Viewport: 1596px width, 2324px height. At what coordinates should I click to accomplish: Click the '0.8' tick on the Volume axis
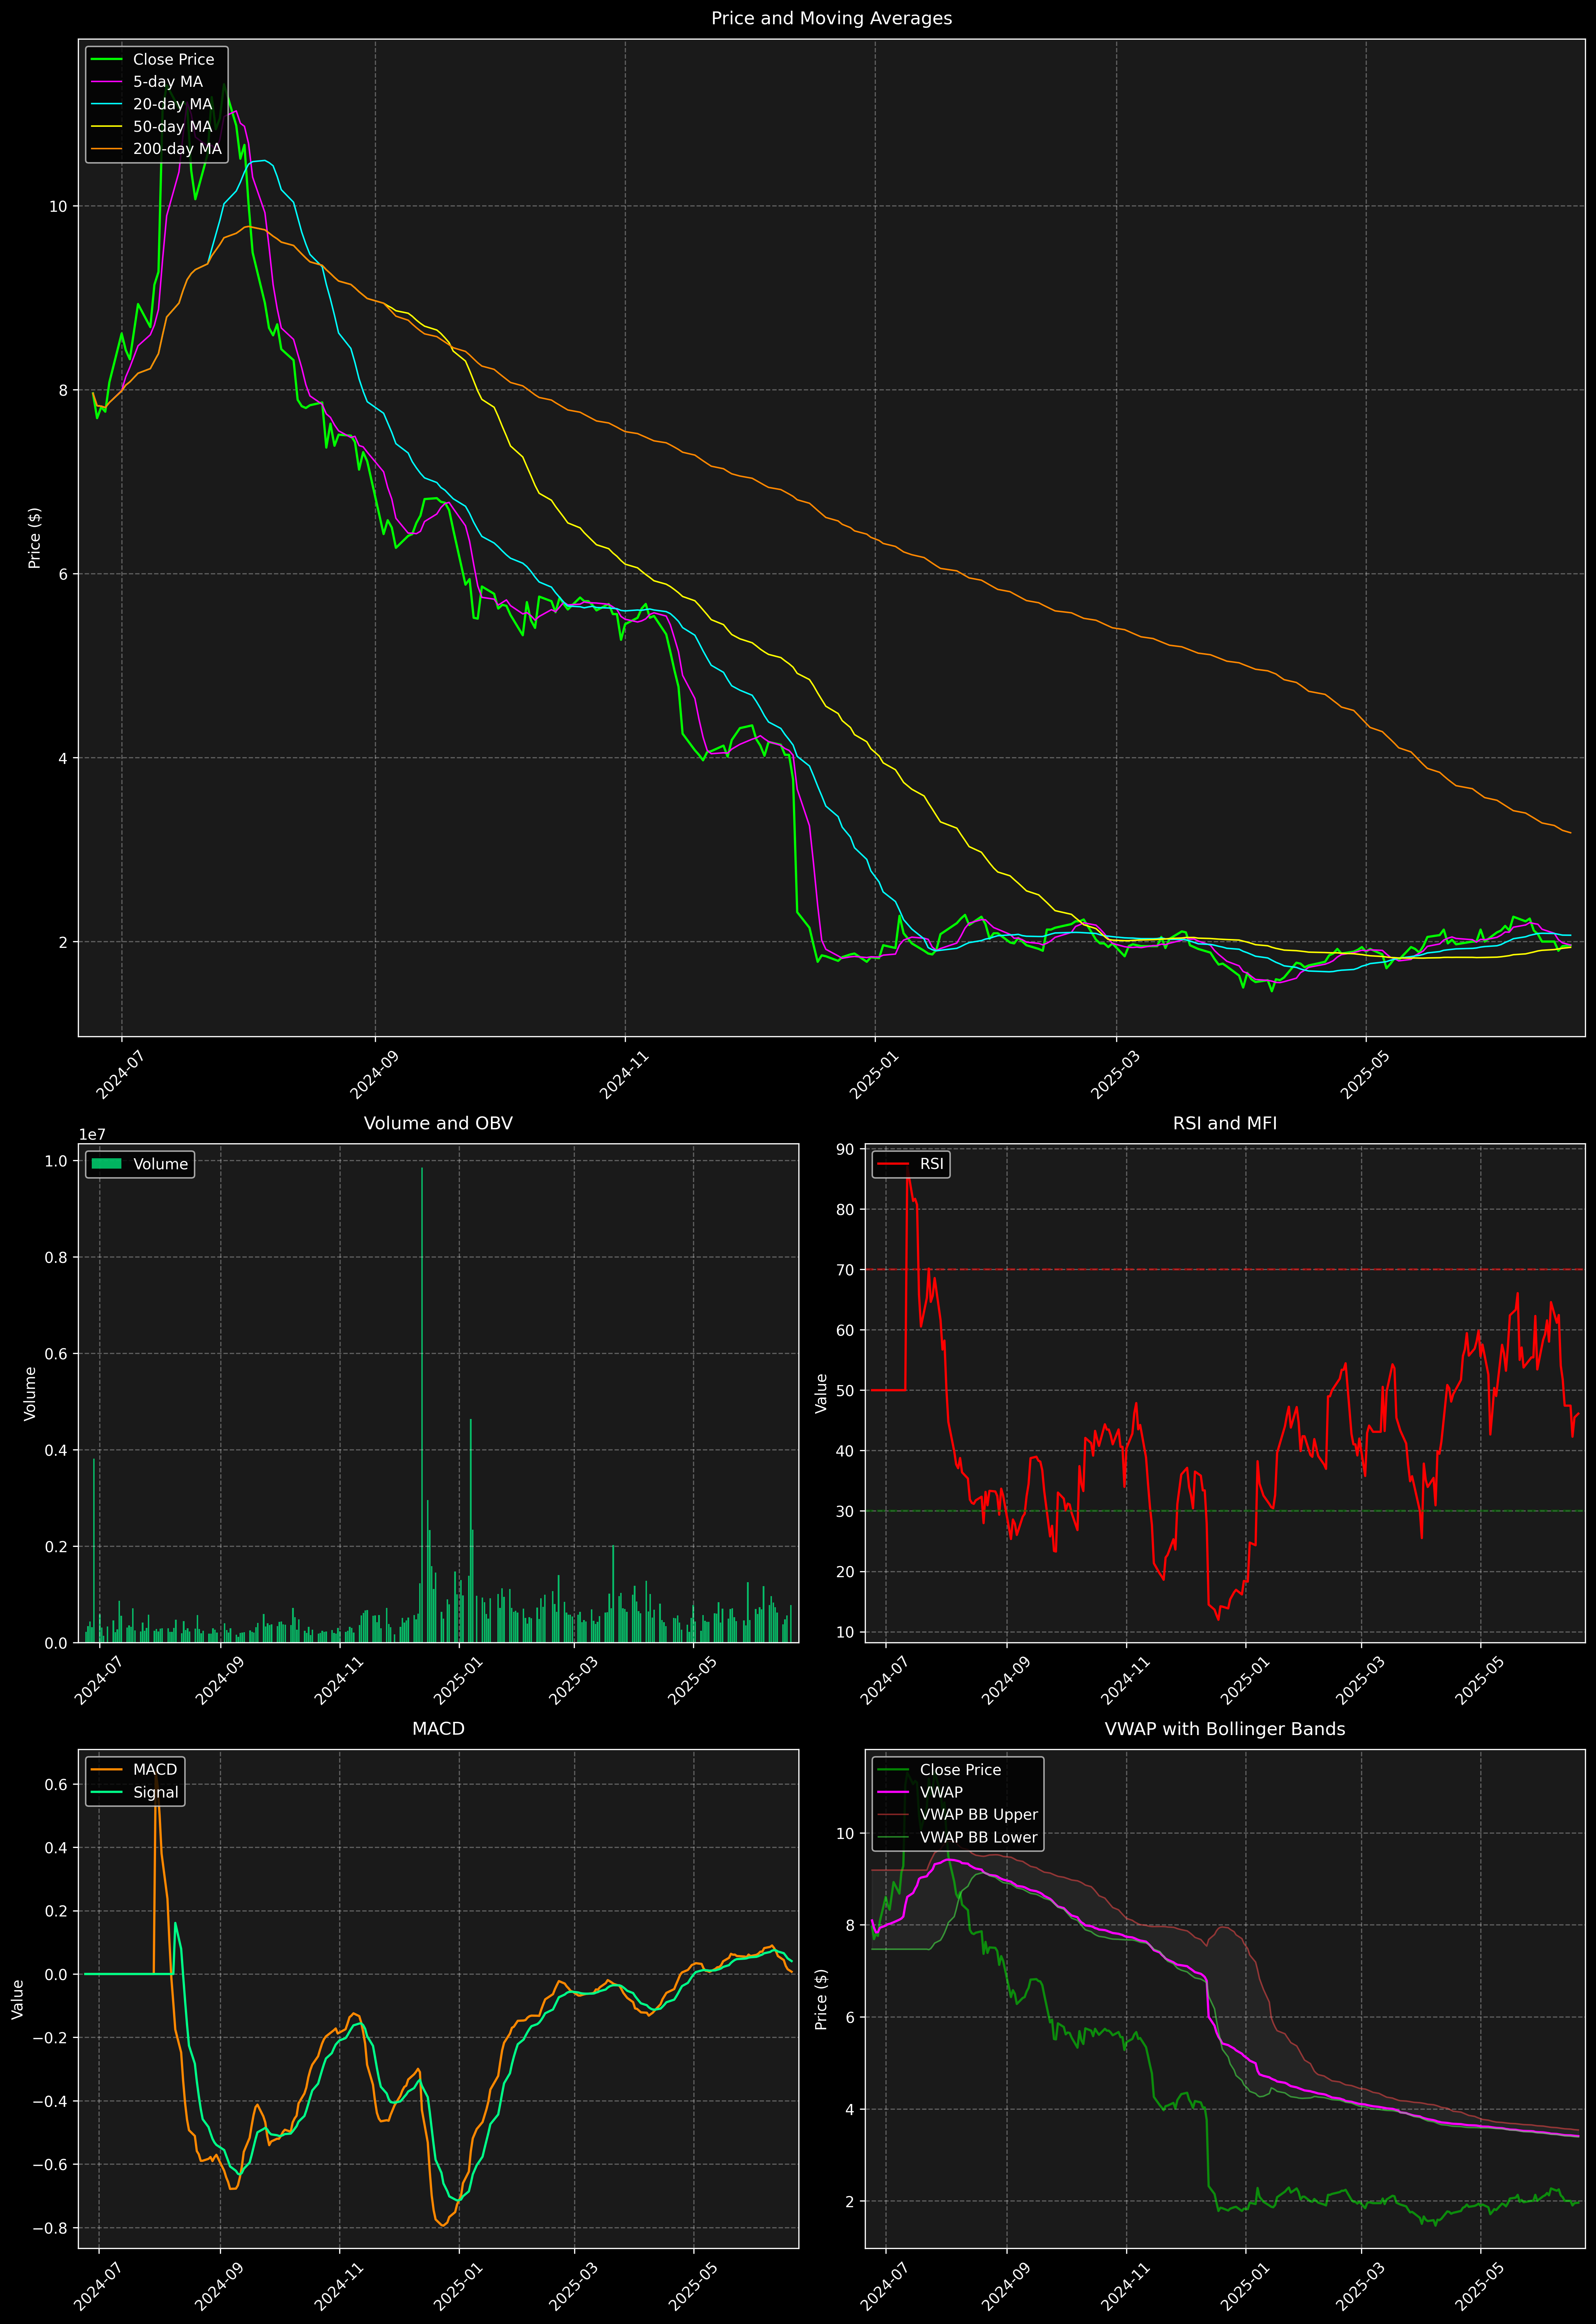[x=56, y=1258]
